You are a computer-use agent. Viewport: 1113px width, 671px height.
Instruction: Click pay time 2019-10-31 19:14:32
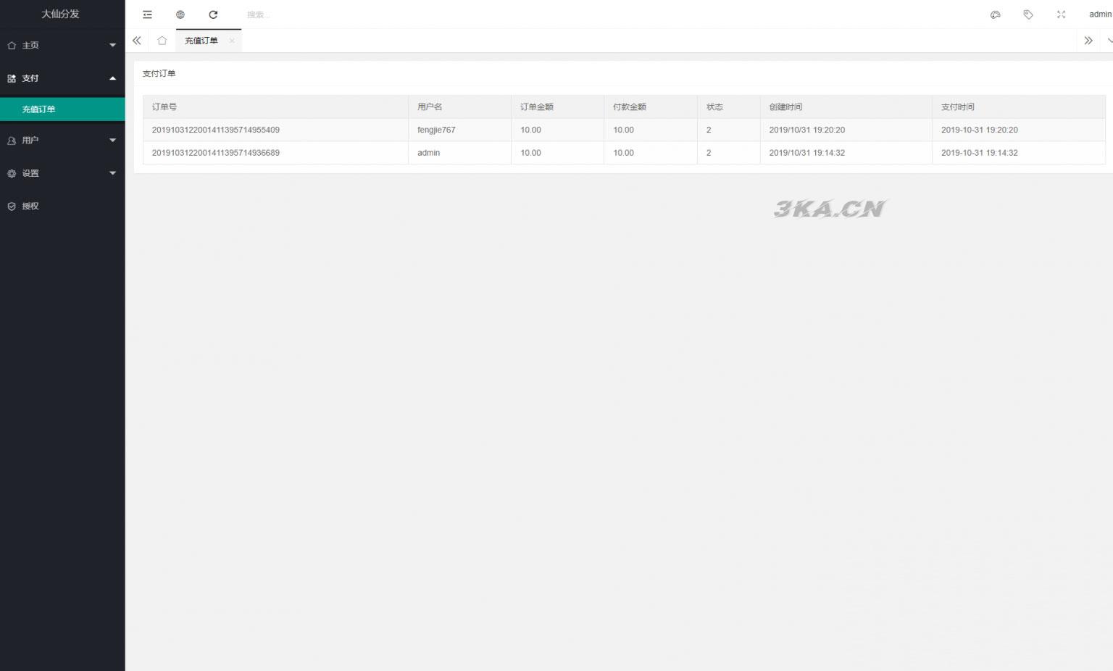pyautogui.click(x=980, y=153)
